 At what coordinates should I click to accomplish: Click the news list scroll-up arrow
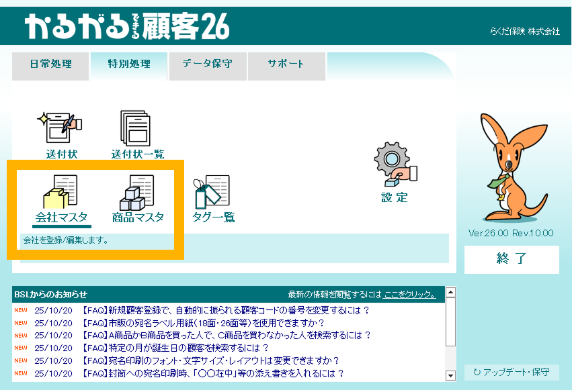[x=450, y=292]
